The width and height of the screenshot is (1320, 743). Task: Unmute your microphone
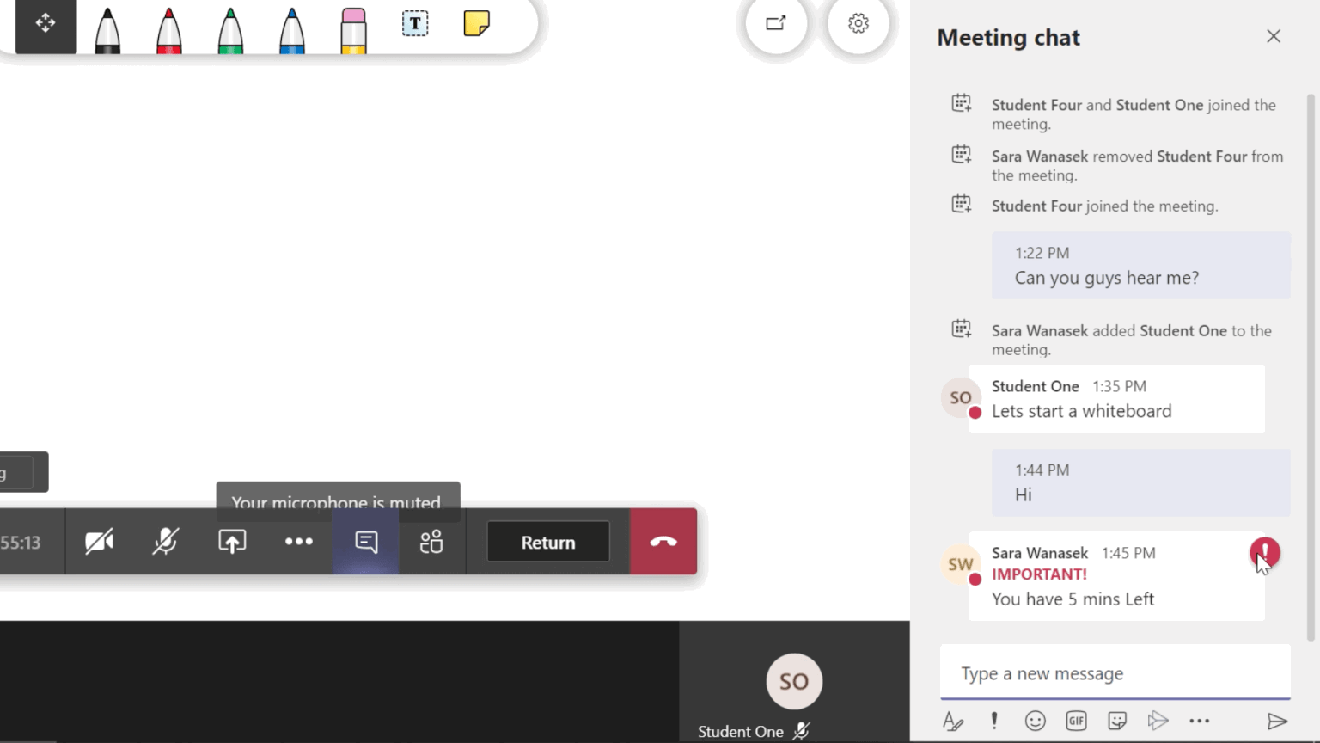point(165,542)
